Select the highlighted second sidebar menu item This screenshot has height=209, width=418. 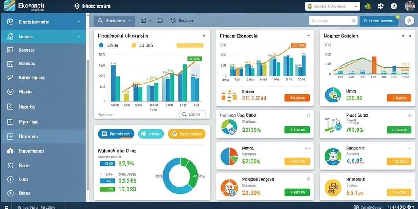click(x=43, y=36)
